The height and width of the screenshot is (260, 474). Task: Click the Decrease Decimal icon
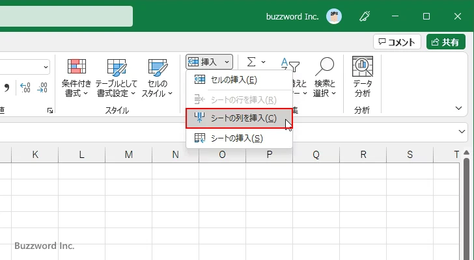[x=43, y=87]
